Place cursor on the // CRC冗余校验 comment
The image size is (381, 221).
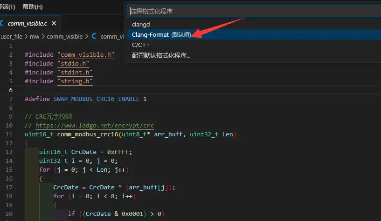point(48,117)
